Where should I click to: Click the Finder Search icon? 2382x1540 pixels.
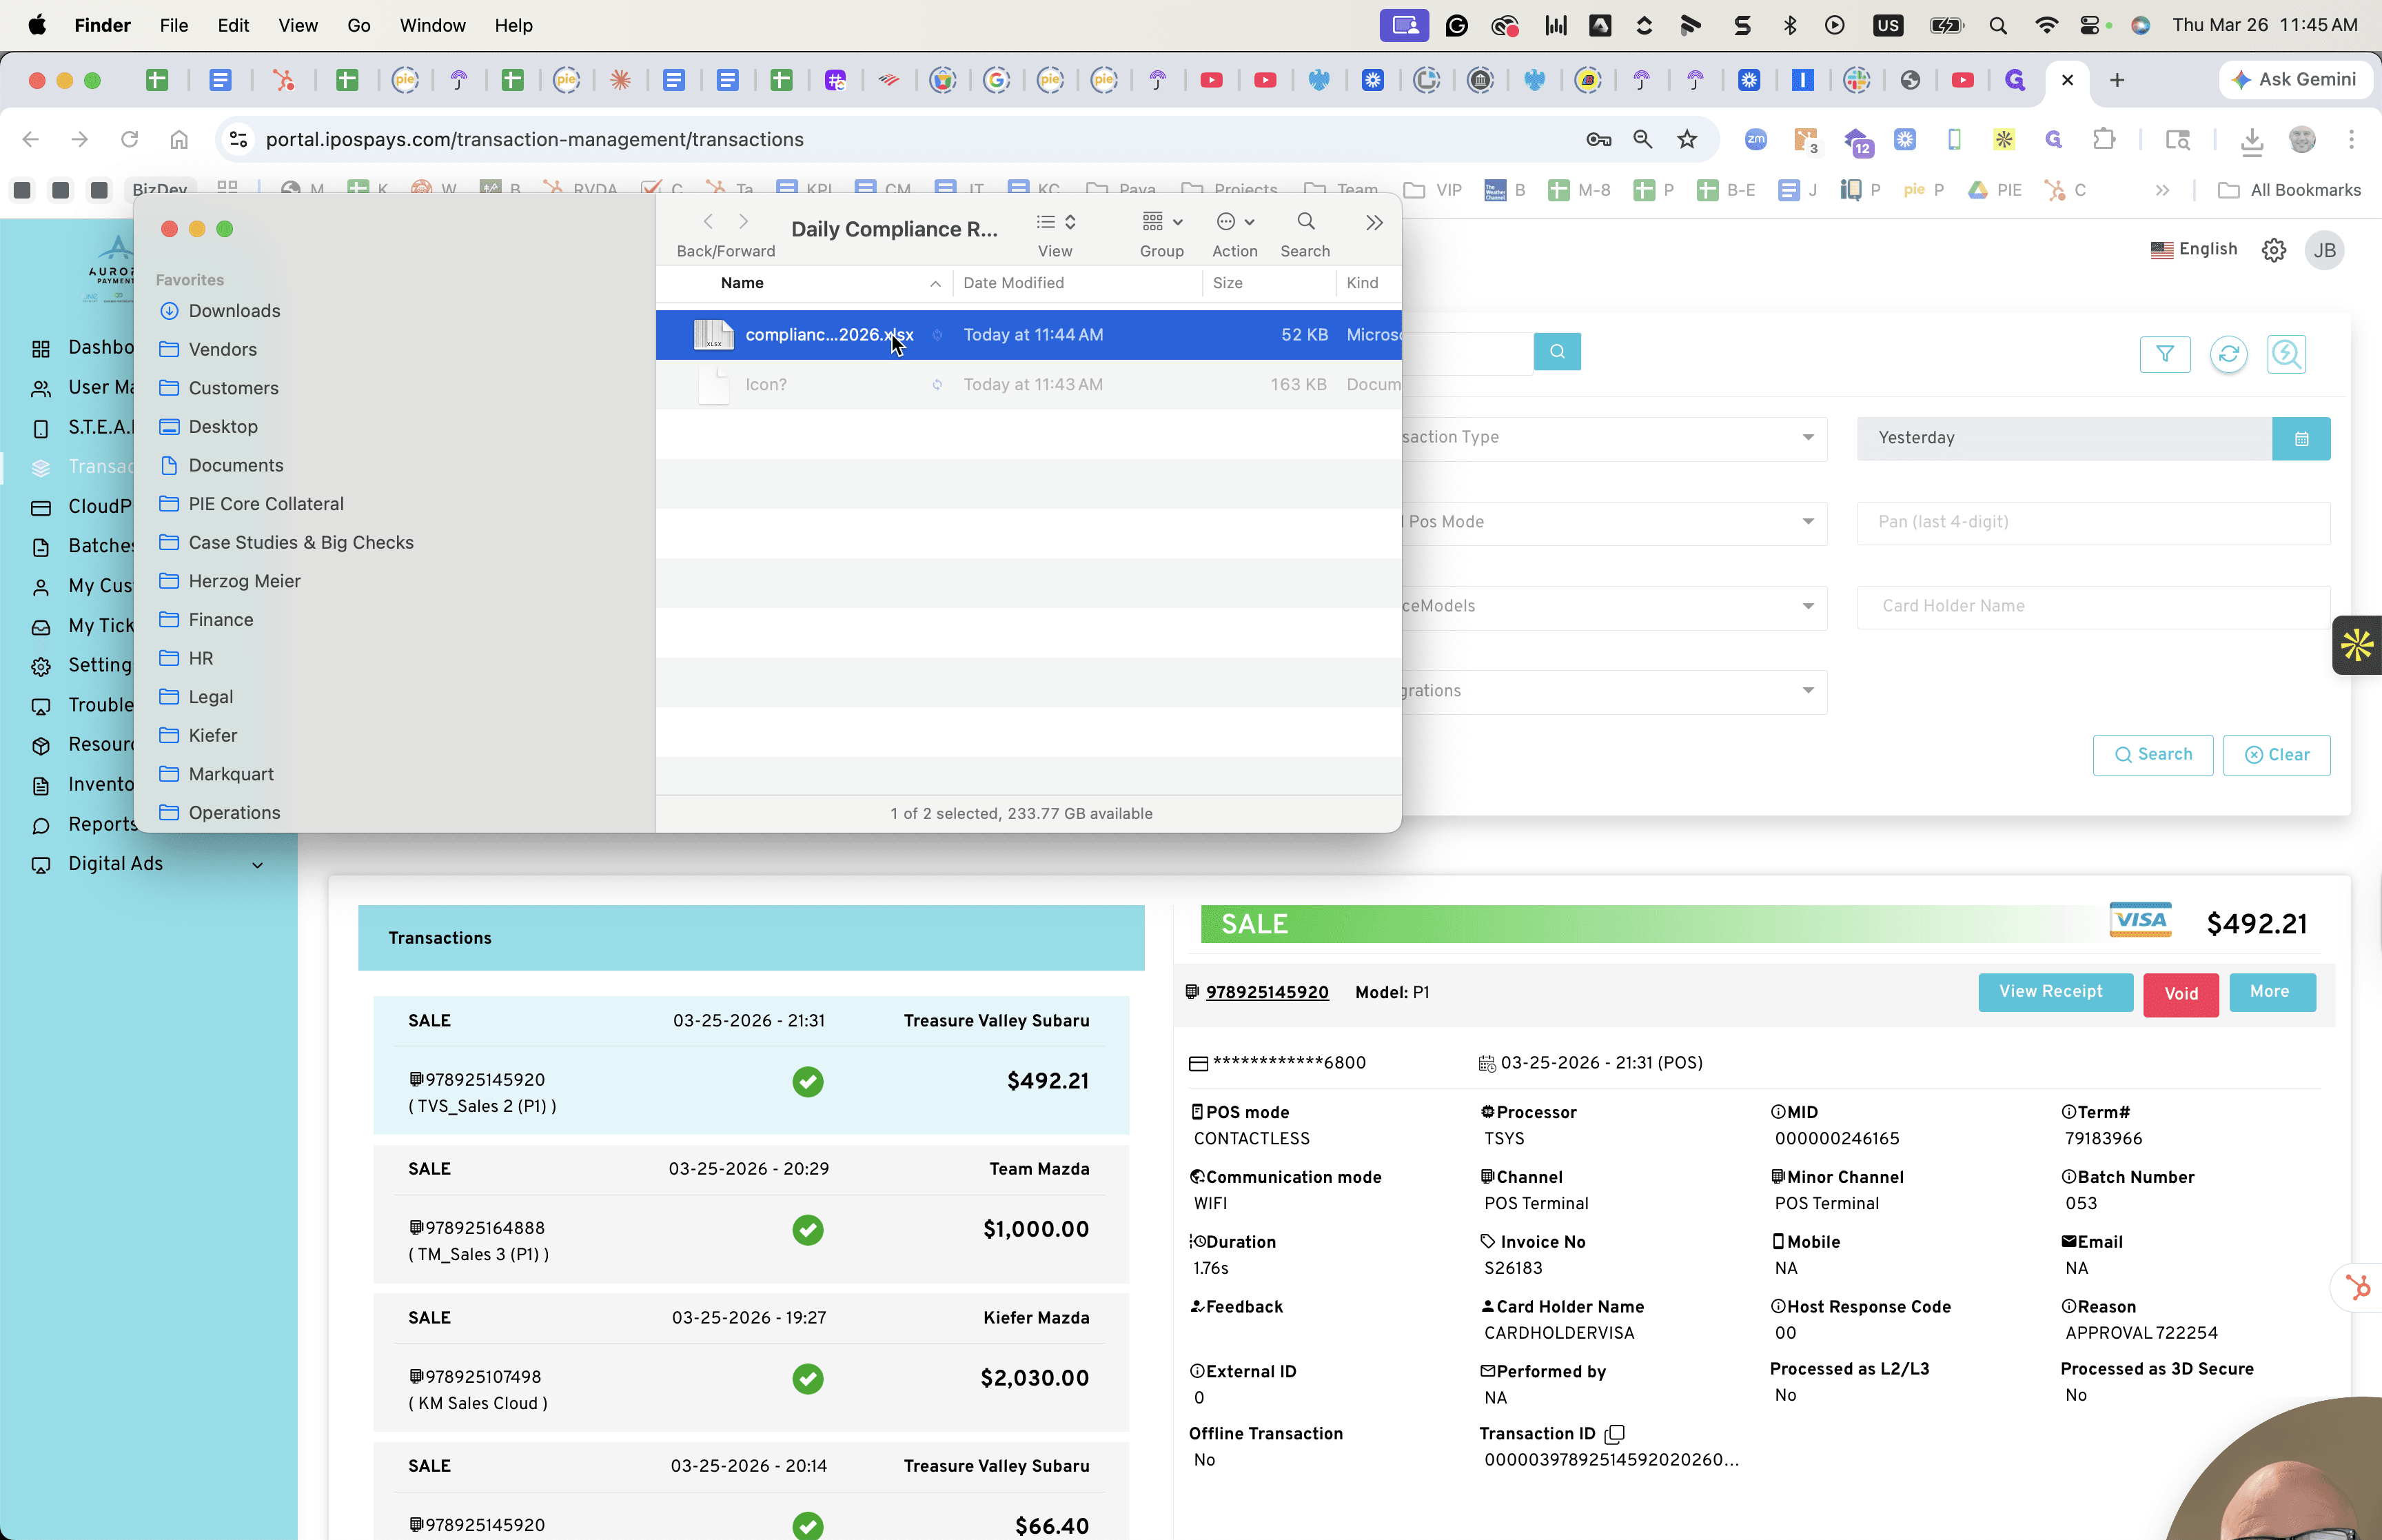[x=1305, y=222]
